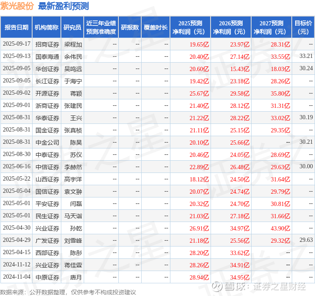The image size is (315, 296).
Task: Click researcher name 李赫然
Action: click(73, 167)
